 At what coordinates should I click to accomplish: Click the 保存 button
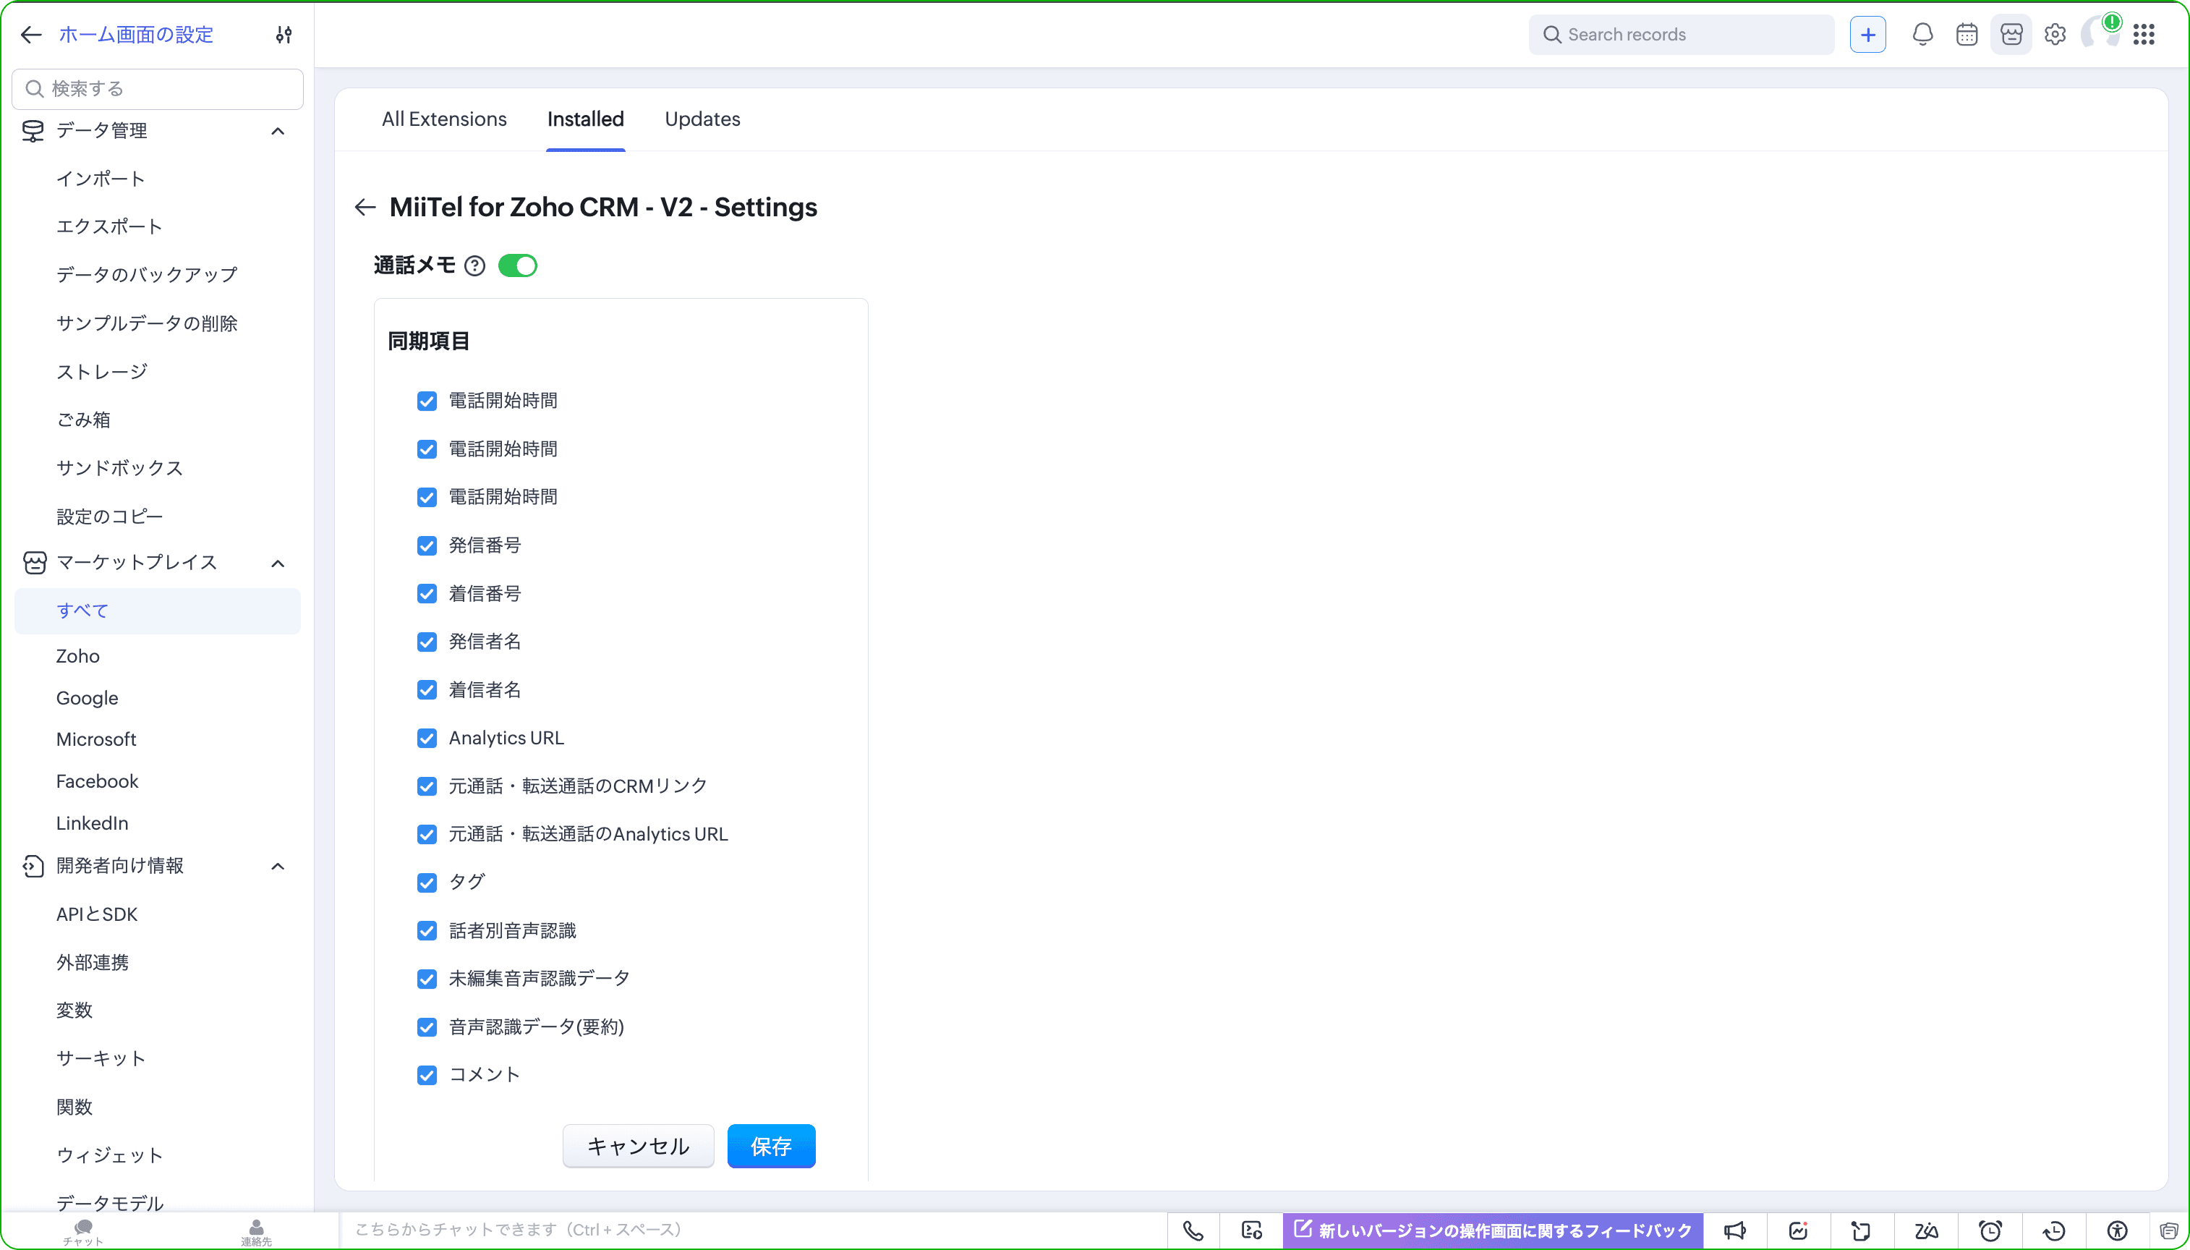coord(770,1146)
